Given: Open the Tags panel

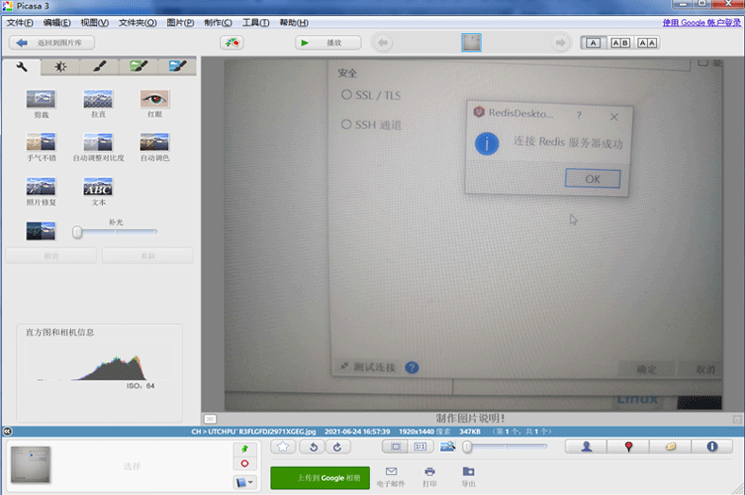Looking at the screenshot, I should 670,447.
